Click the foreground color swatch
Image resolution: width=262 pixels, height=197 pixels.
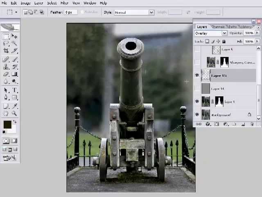(7, 124)
